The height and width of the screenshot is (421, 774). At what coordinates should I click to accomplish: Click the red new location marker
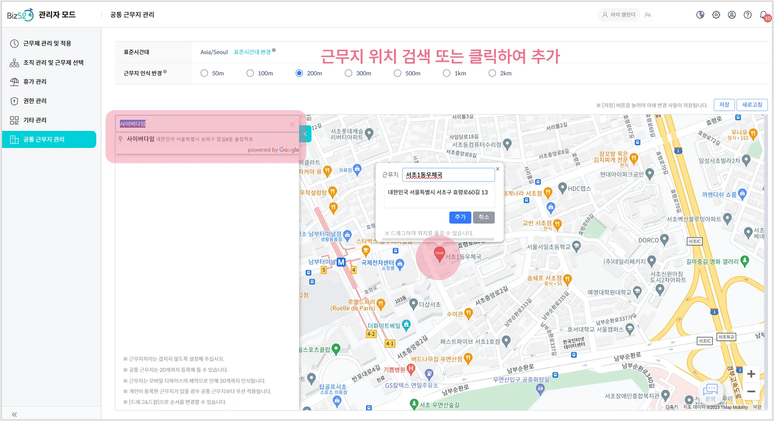439,254
